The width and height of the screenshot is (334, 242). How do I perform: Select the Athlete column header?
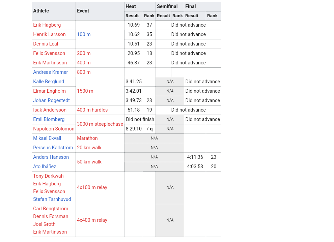click(x=41, y=11)
